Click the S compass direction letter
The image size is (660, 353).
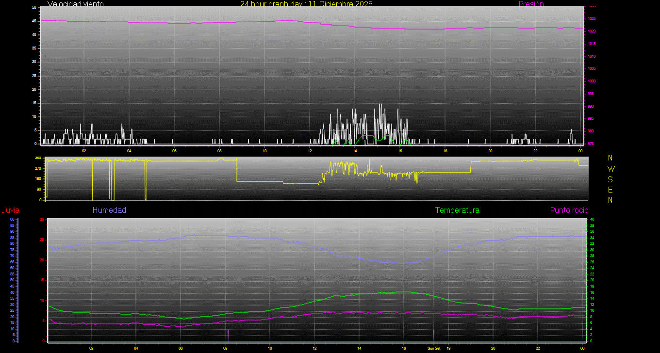pos(610,179)
